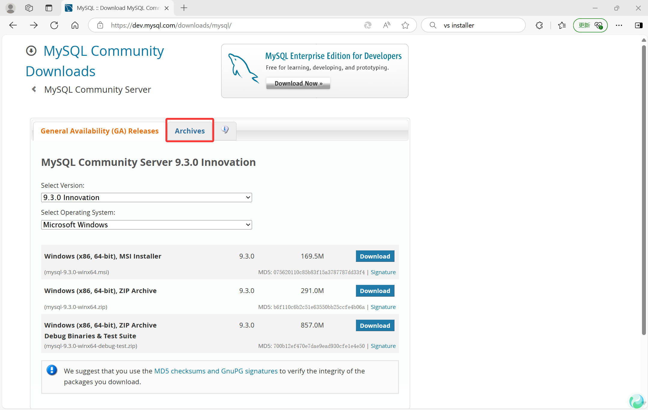Open the browser profile avatar icon
The height and width of the screenshot is (410, 648).
11,8
